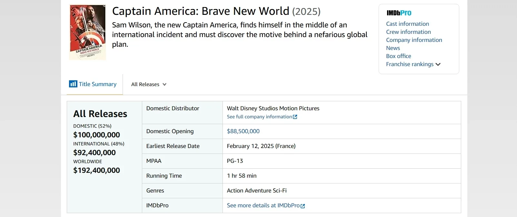Click the IMDbPro logo
The height and width of the screenshot is (217, 517).
point(399,13)
